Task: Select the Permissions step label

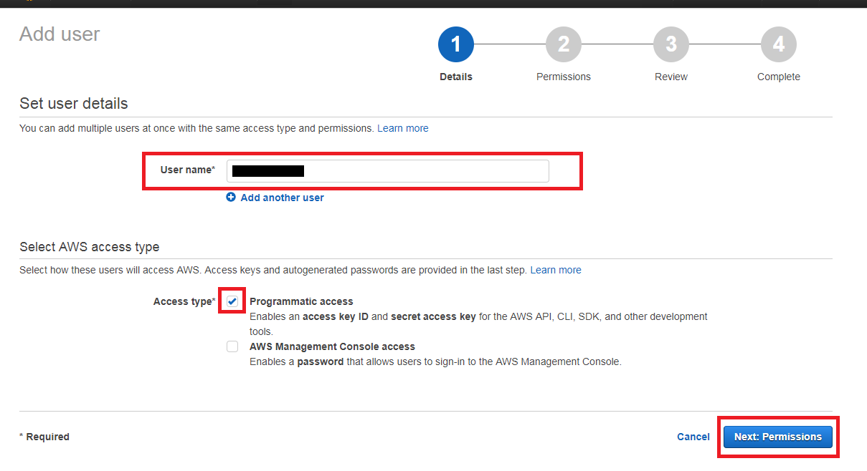Action: pos(563,77)
